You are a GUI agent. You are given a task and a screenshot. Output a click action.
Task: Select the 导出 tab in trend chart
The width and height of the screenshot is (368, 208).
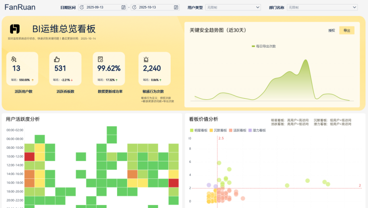pos(346,31)
